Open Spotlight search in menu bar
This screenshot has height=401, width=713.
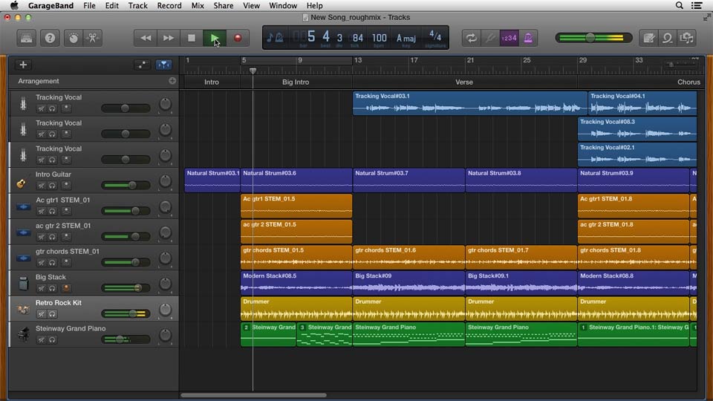tap(680, 5)
